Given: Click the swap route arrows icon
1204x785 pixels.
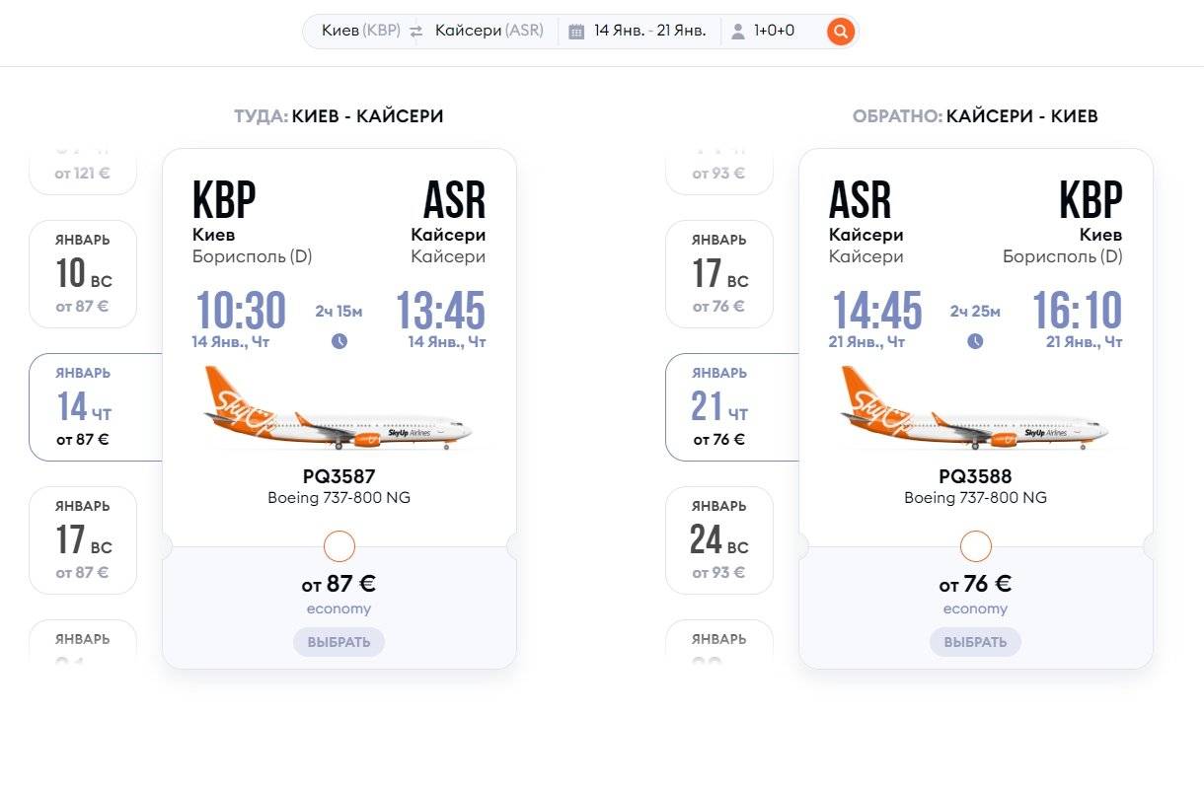Looking at the screenshot, I should pos(416,32).
